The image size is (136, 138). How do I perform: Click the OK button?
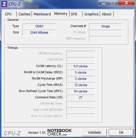point(121,133)
